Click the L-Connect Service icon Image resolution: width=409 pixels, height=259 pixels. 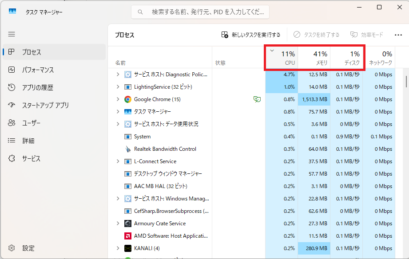point(128,161)
